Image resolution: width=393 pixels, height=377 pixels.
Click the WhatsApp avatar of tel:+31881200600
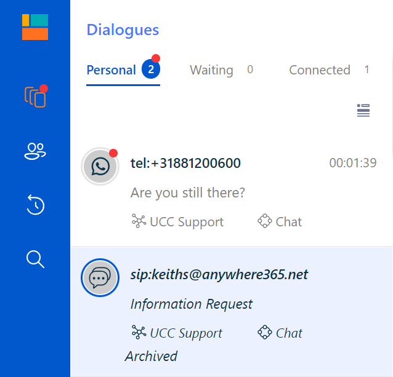coord(100,167)
